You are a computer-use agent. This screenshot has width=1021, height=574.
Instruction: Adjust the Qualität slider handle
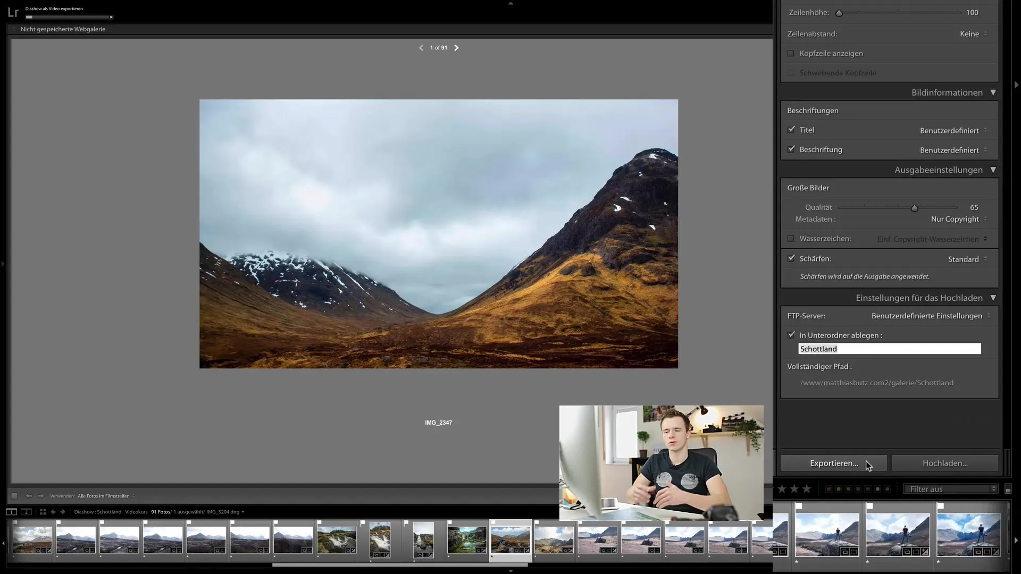coord(914,208)
